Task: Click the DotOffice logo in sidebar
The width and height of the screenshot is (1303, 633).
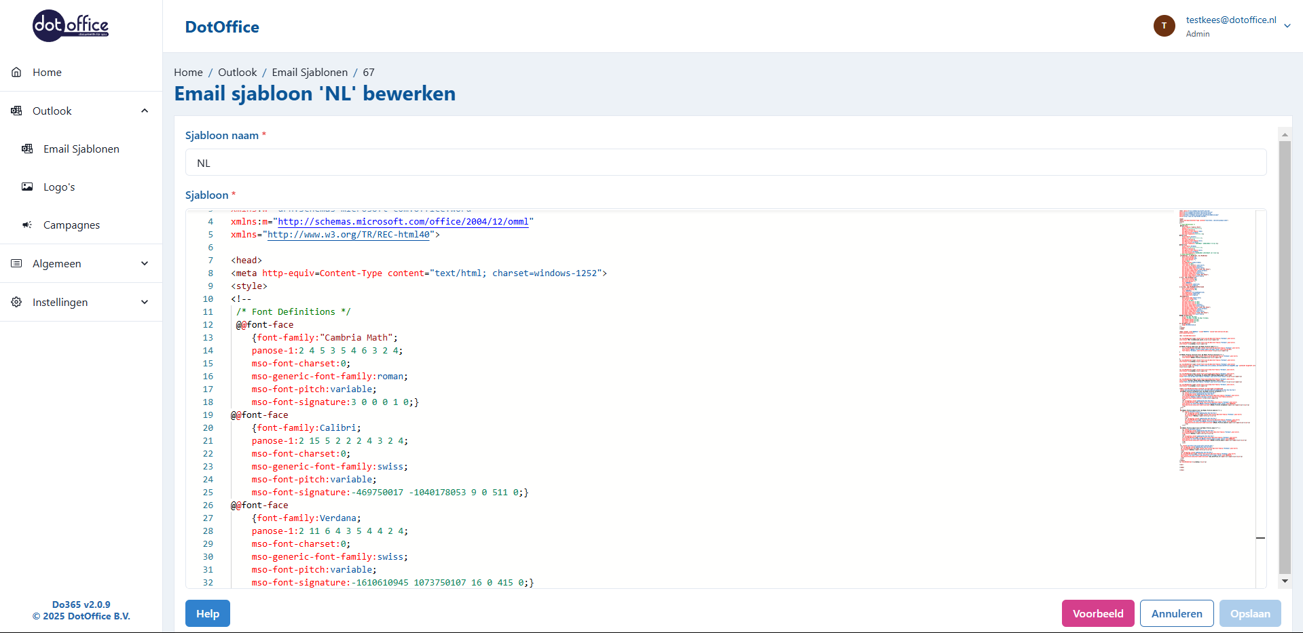Action: pyautogui.click(x=71, y=26)
